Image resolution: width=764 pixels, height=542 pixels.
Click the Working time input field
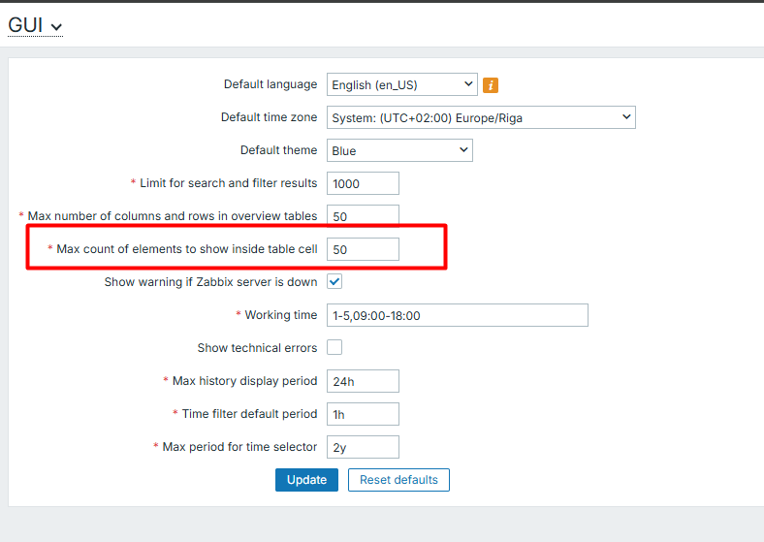pyautogui.click(x=457, y=315)
